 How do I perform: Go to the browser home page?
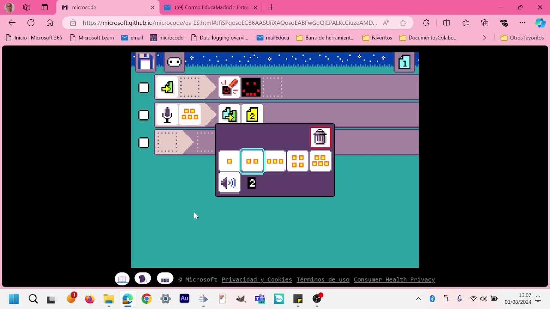coord(50,23)
